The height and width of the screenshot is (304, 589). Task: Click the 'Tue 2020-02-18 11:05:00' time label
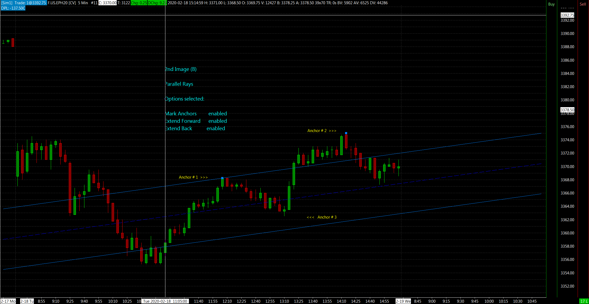165,301
